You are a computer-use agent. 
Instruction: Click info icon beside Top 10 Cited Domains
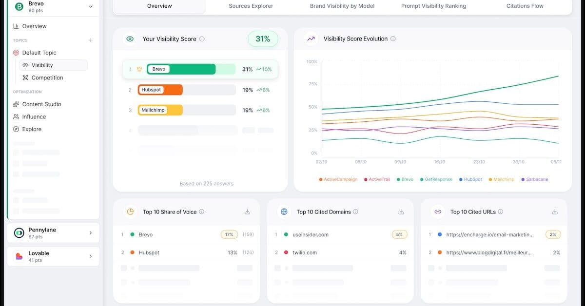tap(355, 212)
